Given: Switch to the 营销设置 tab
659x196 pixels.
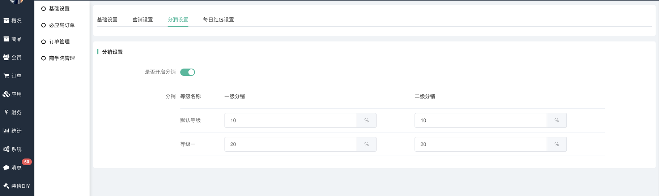Looking at the screenshot, I should [x=143, y=19].
